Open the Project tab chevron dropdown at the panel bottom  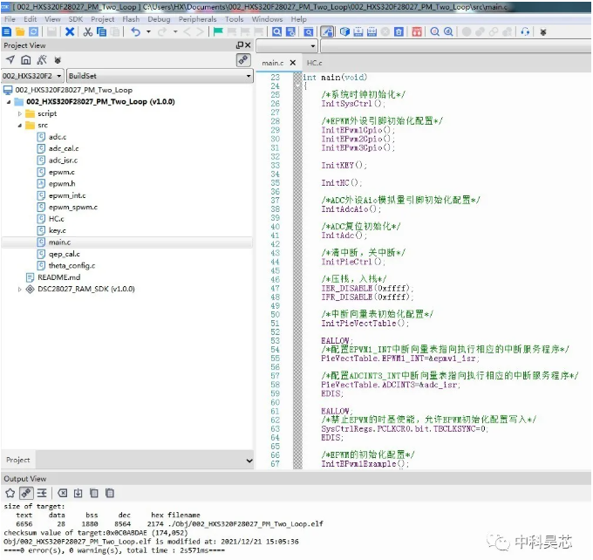(x=249, y=460)
